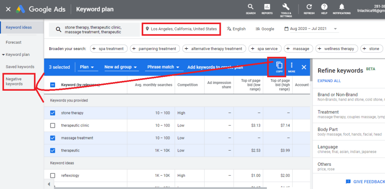Open the Notifications bell
385x189 pixels.
[x=342, y=9]
